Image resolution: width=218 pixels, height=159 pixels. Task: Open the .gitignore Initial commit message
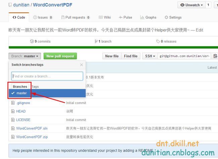[x=76, y=103]
